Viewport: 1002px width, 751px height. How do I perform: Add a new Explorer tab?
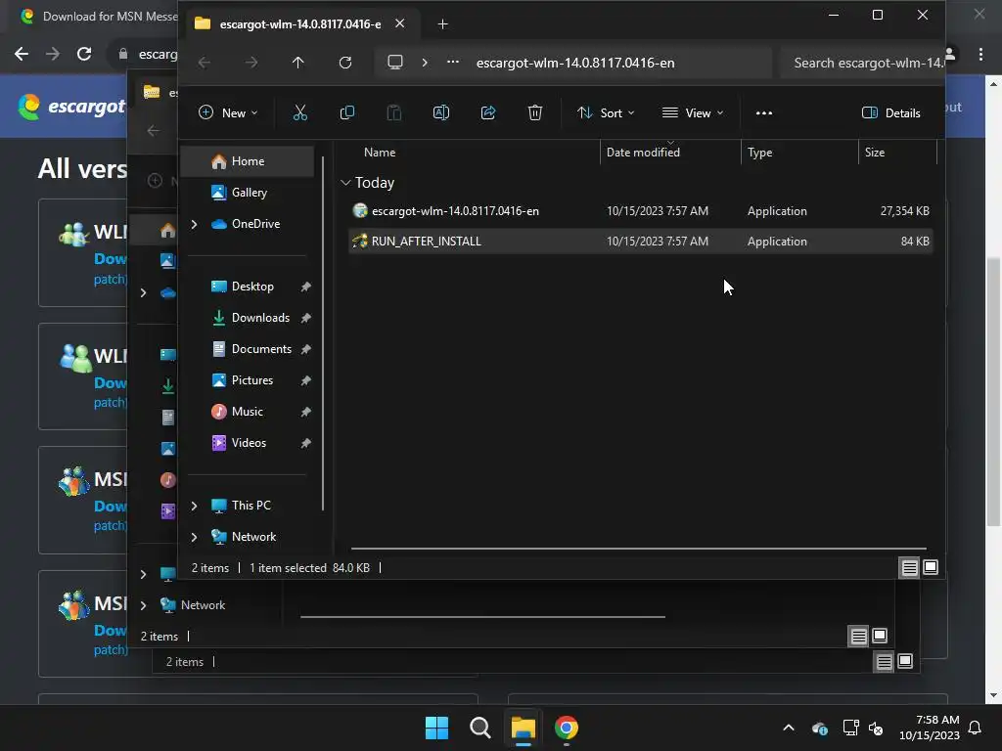(x=442, y=24)
